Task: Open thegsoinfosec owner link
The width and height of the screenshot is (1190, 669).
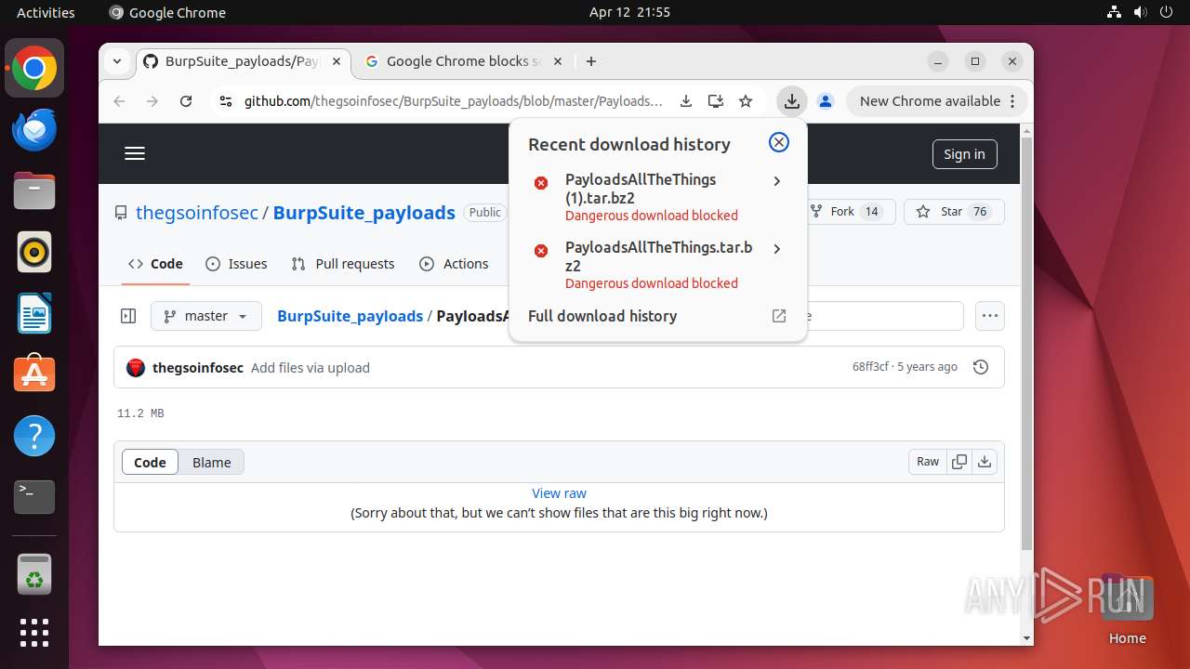Action: click(197, 212)
